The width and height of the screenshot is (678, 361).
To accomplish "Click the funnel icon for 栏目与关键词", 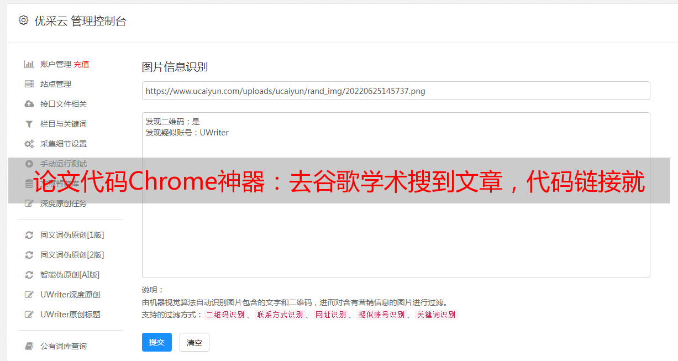I will pos(29,124).
